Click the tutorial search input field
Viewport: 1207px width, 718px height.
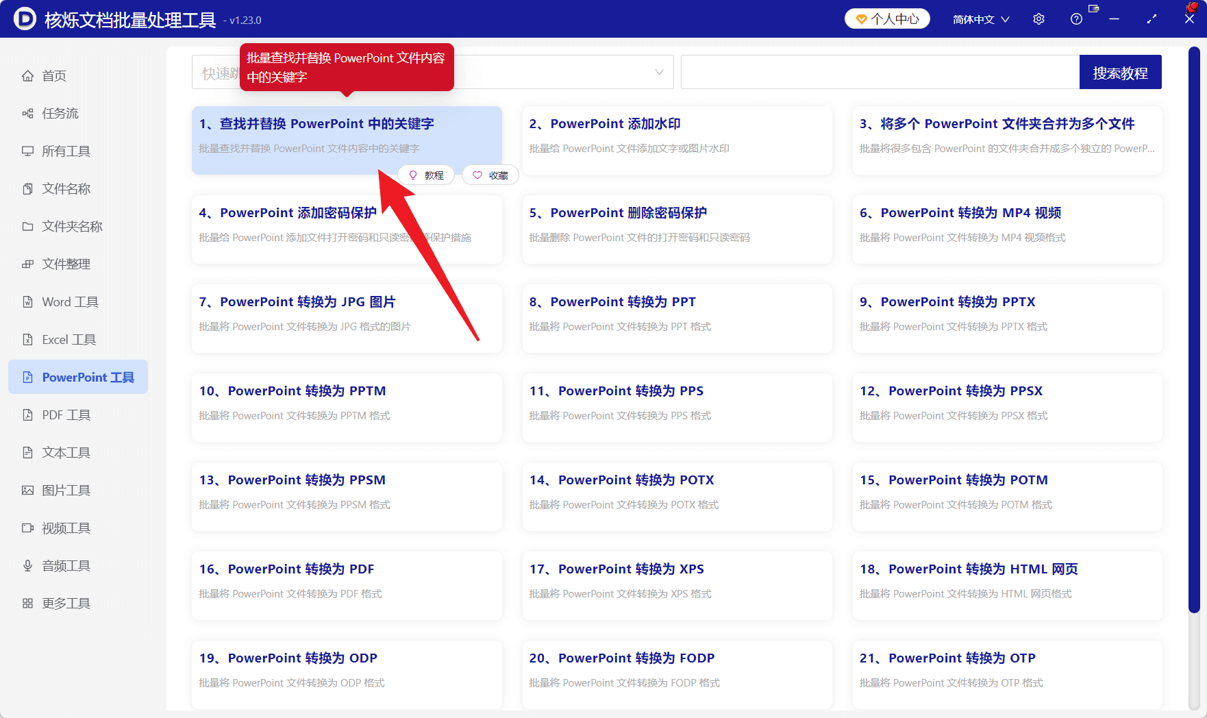880,73
